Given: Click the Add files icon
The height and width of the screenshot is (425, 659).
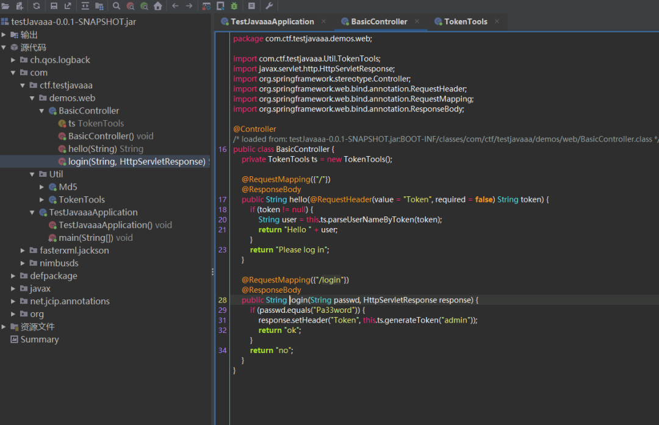Looking at the screenshot, I should (x=20, y=6).
